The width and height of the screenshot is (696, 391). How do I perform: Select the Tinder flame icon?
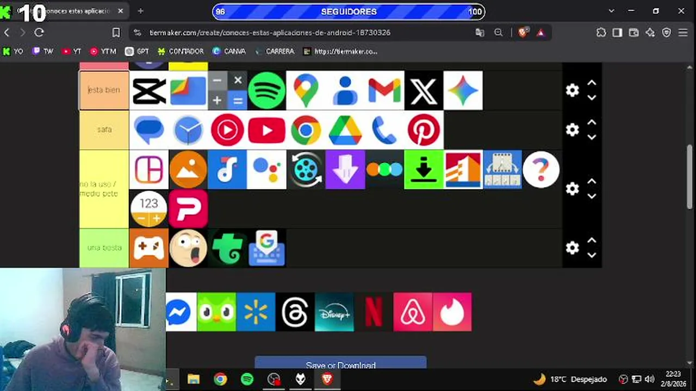coord(452,312)
